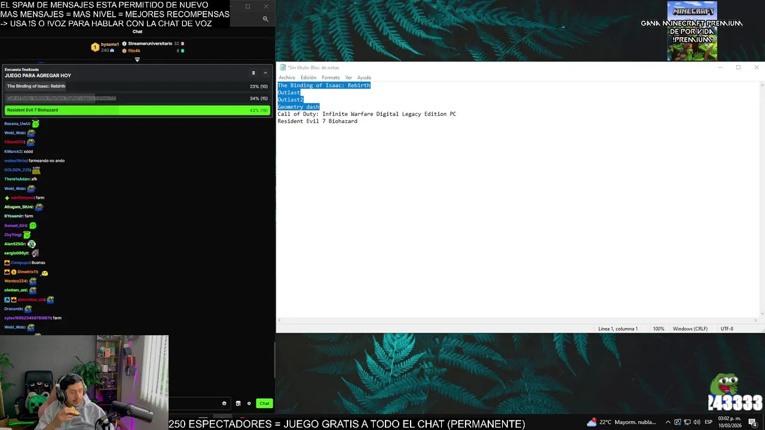765x430 pixels.
Task: Click bysamx1 top chatter name
Action: (x=110, y=44)
